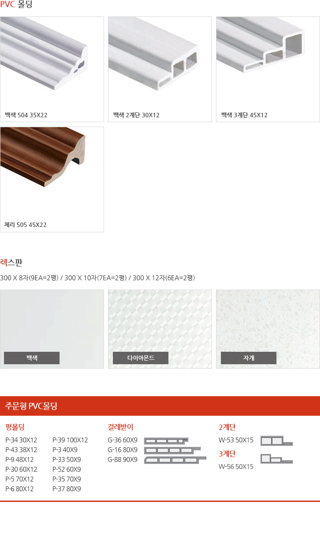This screenshot has width=320, height=533.
Task: Click the 백색 label on first panel
Action: (32, 358)
